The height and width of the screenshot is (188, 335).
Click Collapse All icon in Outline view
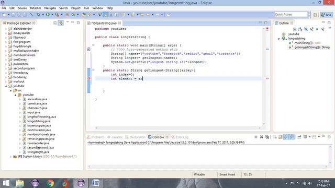click(x=295, y=29)
